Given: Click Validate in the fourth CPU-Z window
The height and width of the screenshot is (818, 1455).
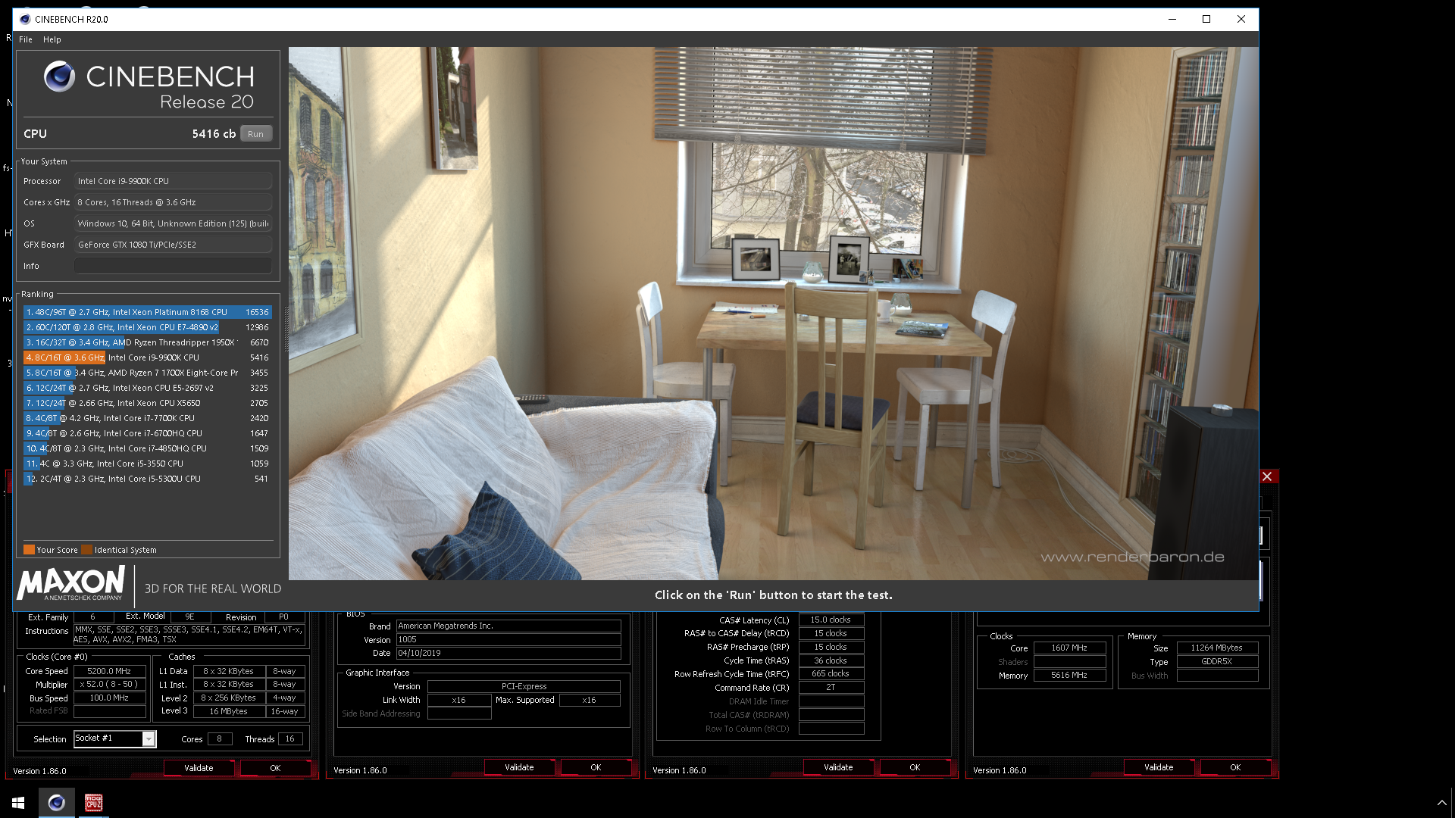Looking at the screenshot, I should 1159,767.
